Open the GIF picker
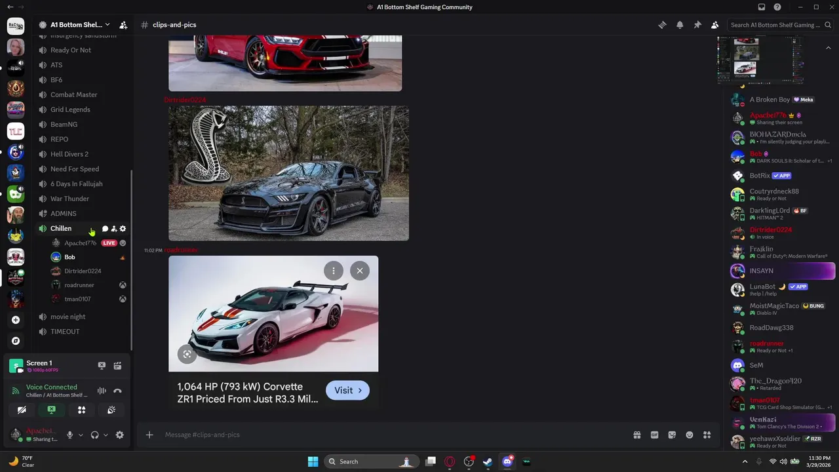The image size is (839, 472). click(654, 435)
